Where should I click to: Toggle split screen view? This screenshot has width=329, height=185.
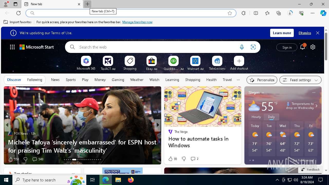click(x=256, y=13)
